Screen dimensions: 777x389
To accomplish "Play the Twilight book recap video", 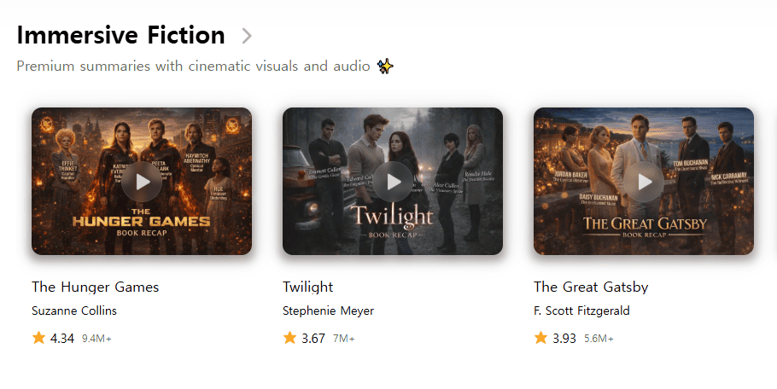I will (393, 182).
